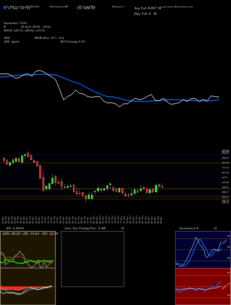Click the blue 12-day SMA legend square
Image resolution: width=231 pixels, height=305 pixels.
click(5, 8)
